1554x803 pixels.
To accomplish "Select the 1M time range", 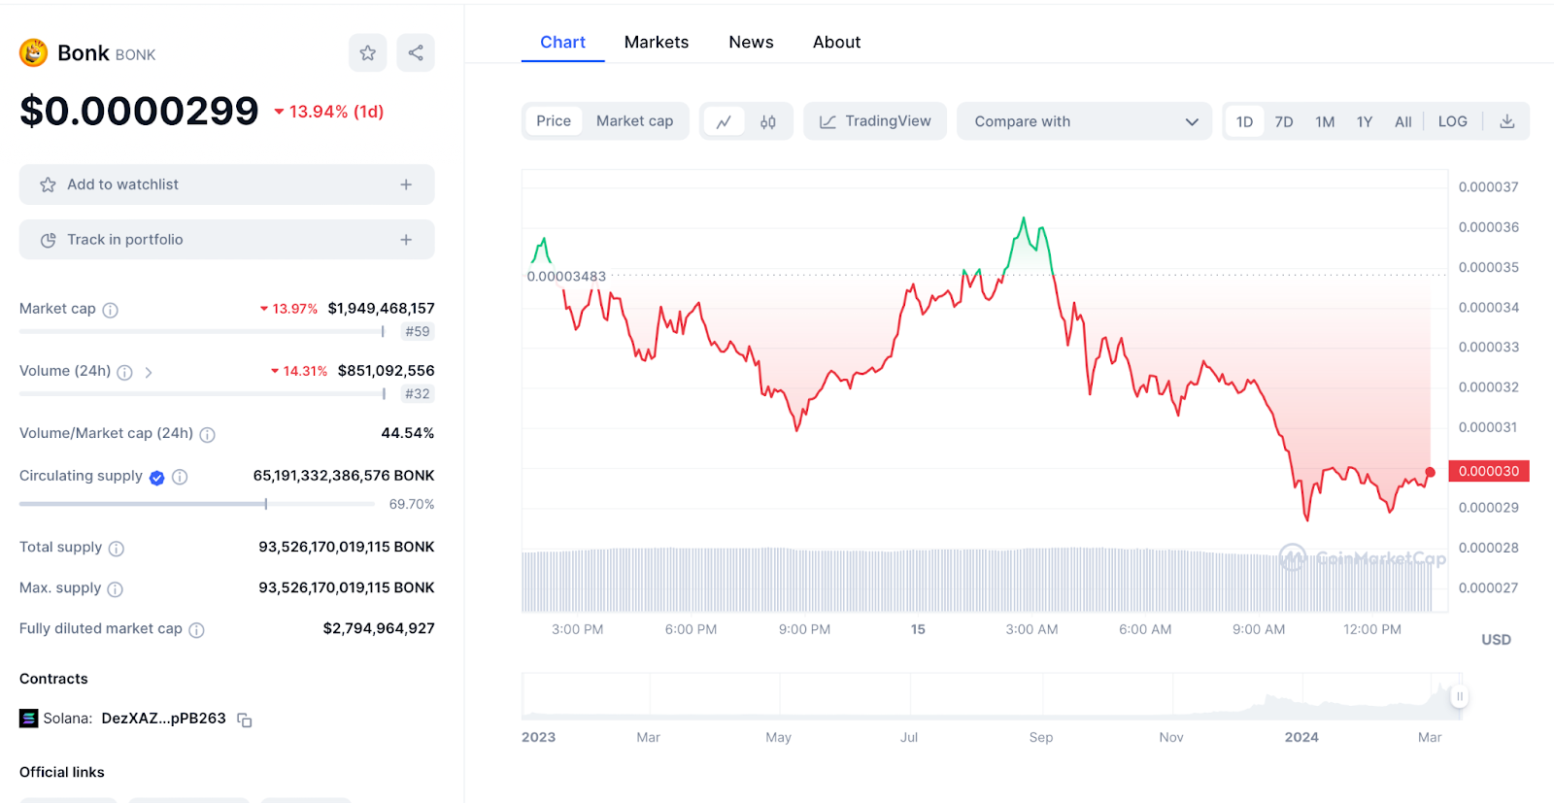I will pos(1325,121).
